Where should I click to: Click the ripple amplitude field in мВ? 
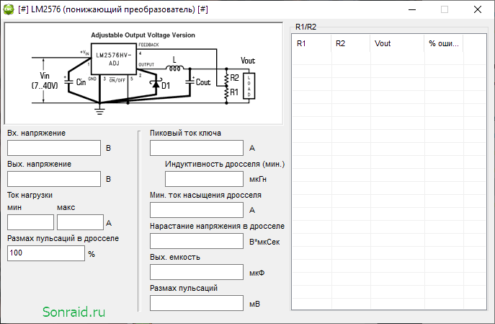(x=197, y=303)
